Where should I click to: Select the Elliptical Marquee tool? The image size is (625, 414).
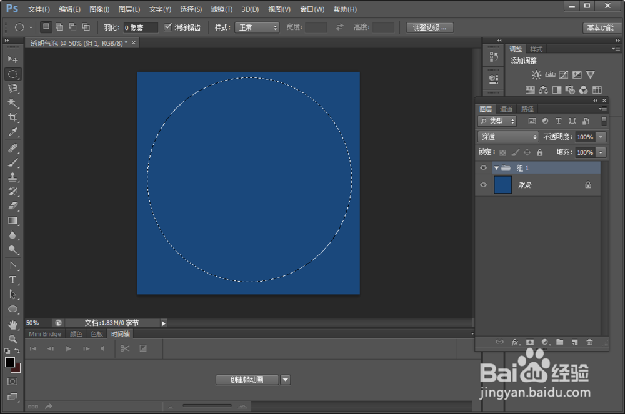(12, 74)
